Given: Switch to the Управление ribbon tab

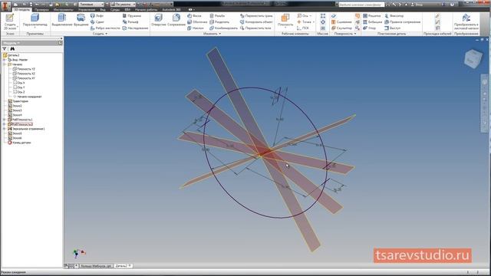Looking at the screenshot, I should tap(87, 10).
